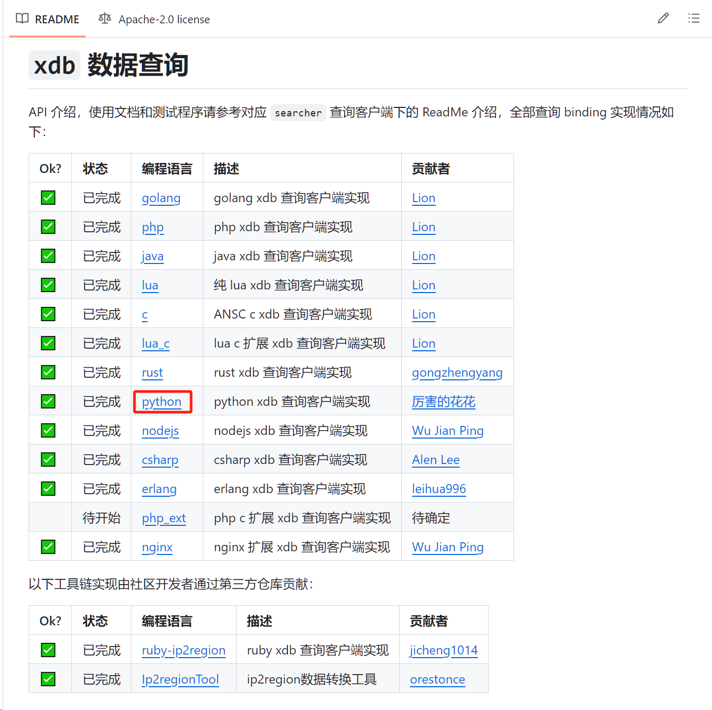Open the nodejs link
The width and height of the screenshot is (712, 710).
[160, 431]
